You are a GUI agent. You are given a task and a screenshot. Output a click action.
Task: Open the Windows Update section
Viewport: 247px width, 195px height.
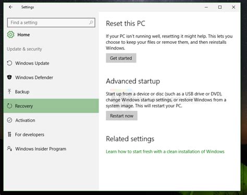pos(51,63)
